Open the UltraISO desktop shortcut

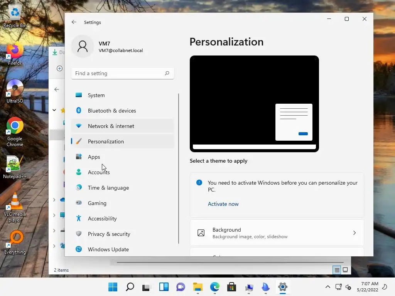coord(15,91)
